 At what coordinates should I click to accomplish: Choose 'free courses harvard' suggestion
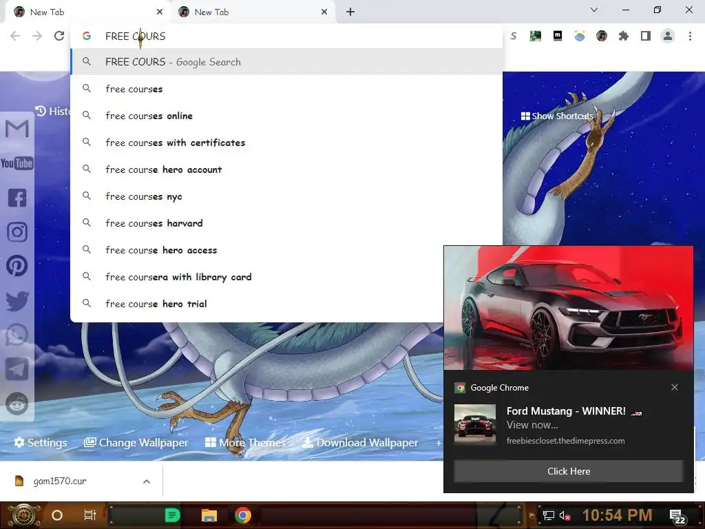coord(286,223)
